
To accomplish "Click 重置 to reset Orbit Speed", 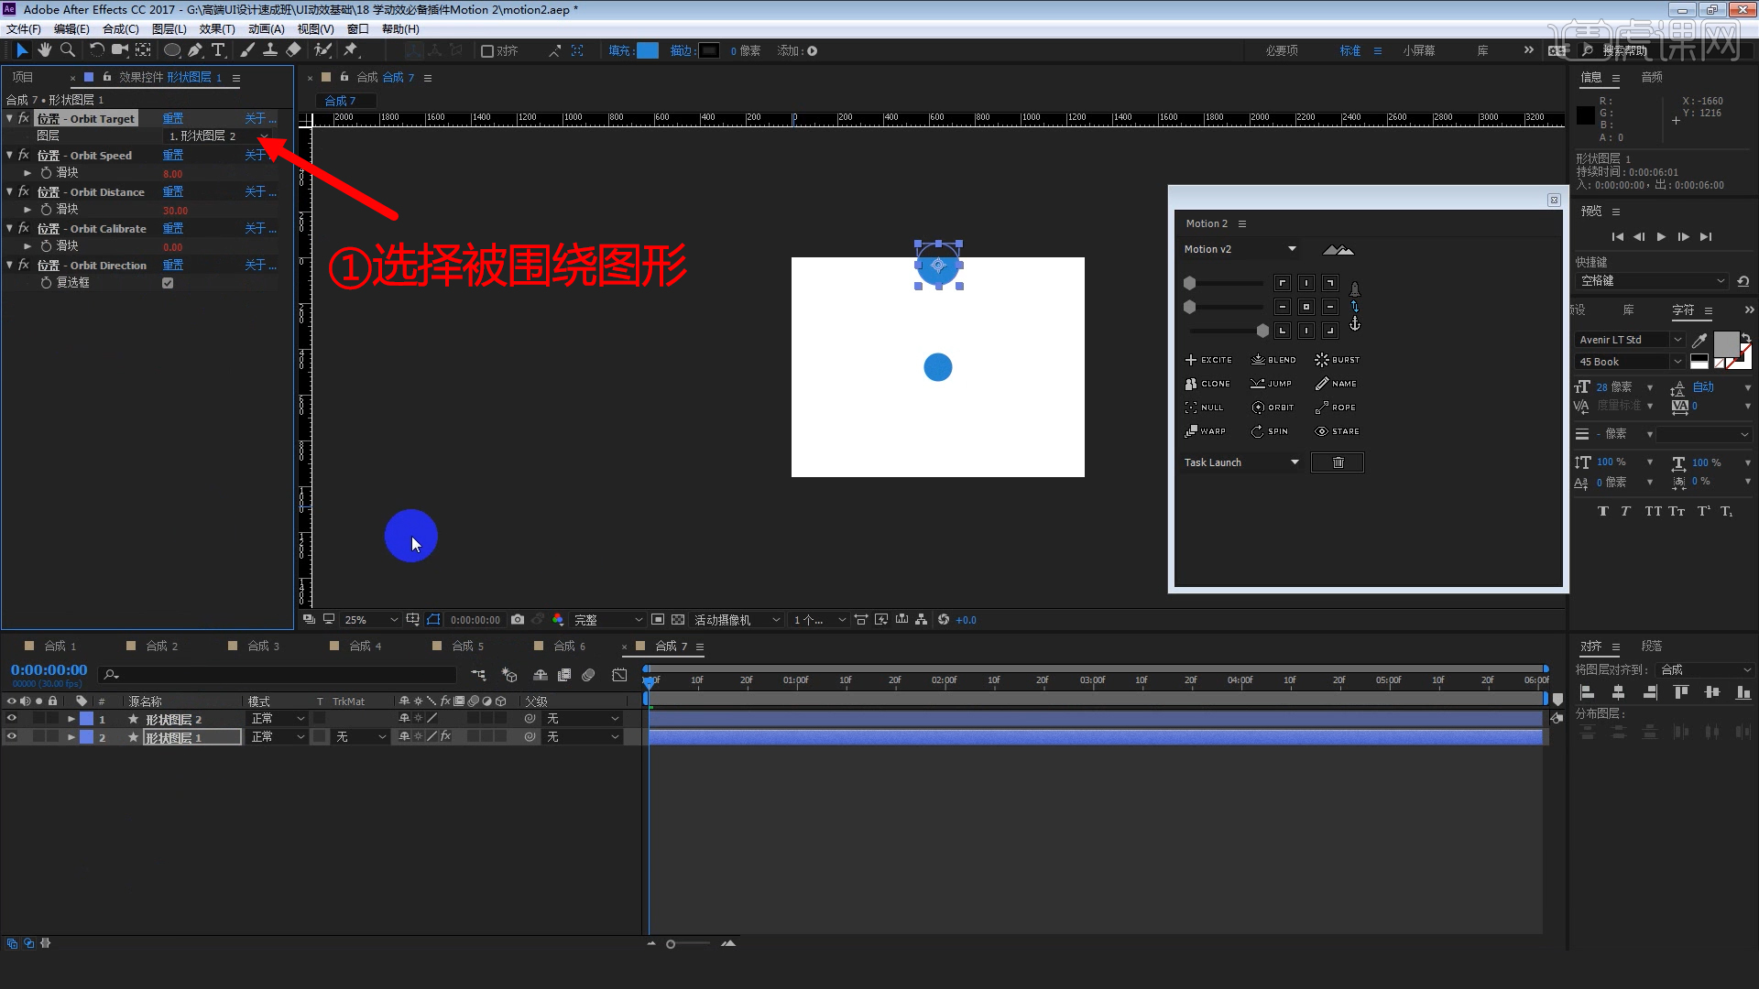I will pyautogui.click(x=171, y=155).
